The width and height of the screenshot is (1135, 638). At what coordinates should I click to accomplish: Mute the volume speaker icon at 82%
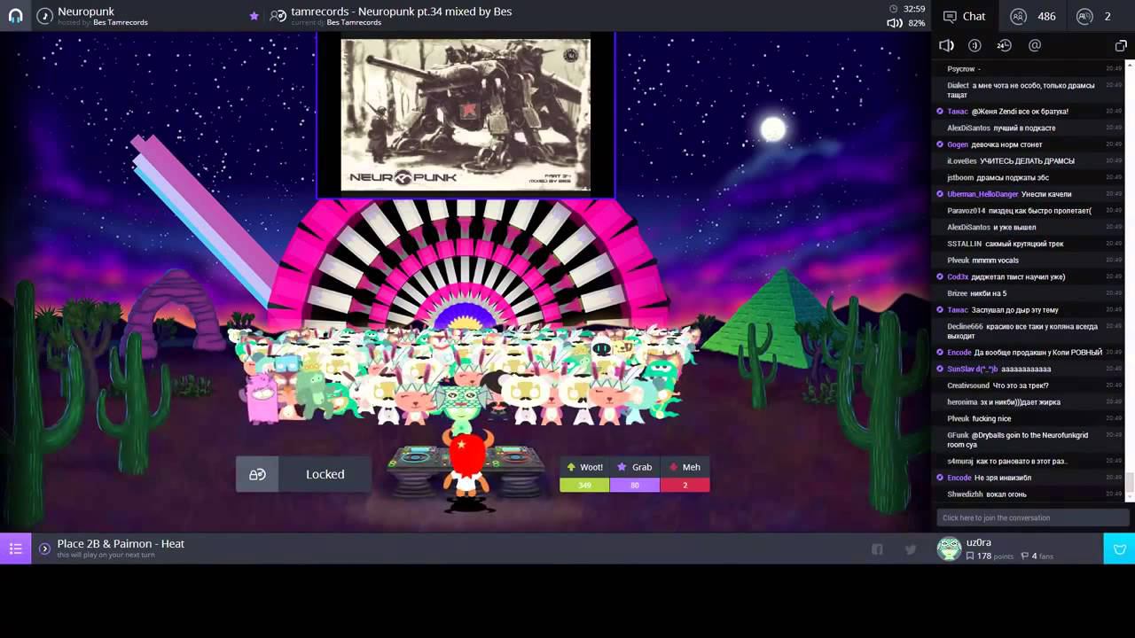coord(895,23)
